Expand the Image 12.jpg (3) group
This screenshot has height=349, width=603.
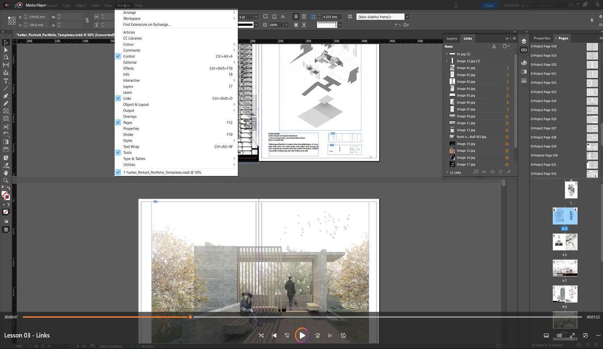point(447,61)
